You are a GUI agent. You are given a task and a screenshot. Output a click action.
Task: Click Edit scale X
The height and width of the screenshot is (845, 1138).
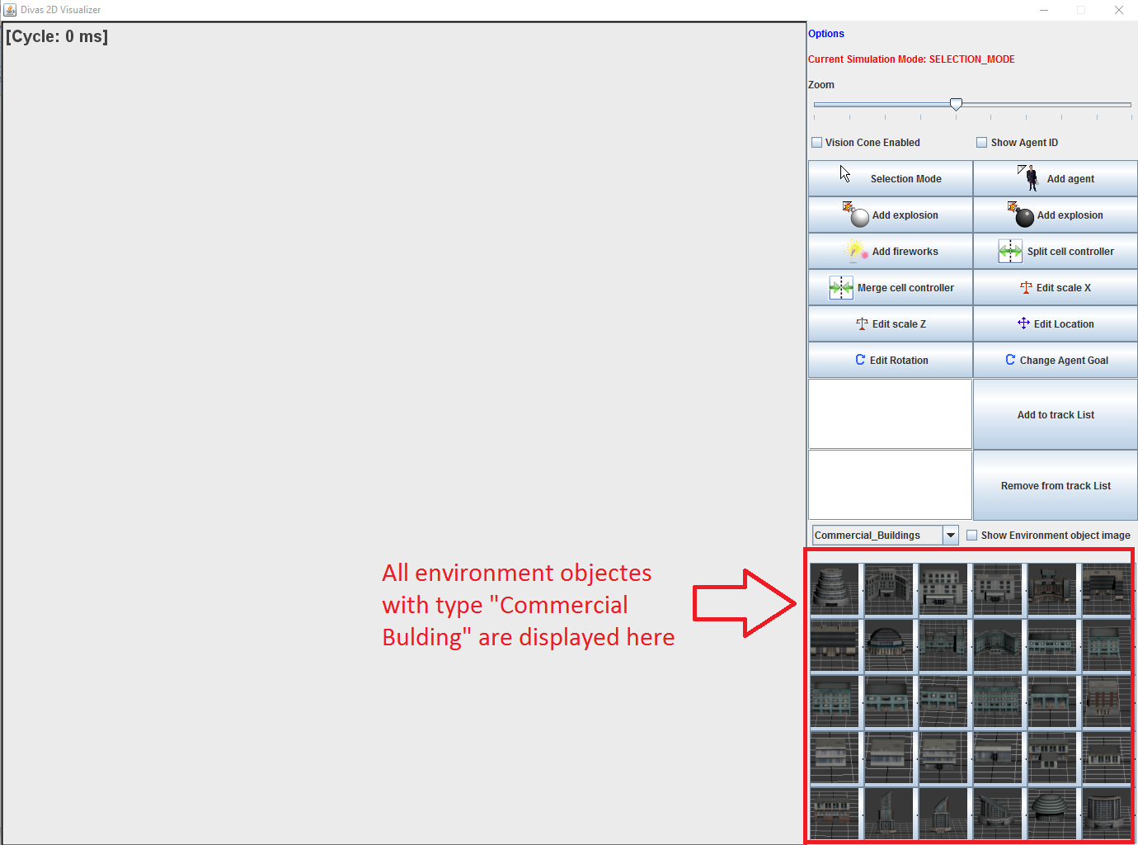click(x=1056, y=287)
